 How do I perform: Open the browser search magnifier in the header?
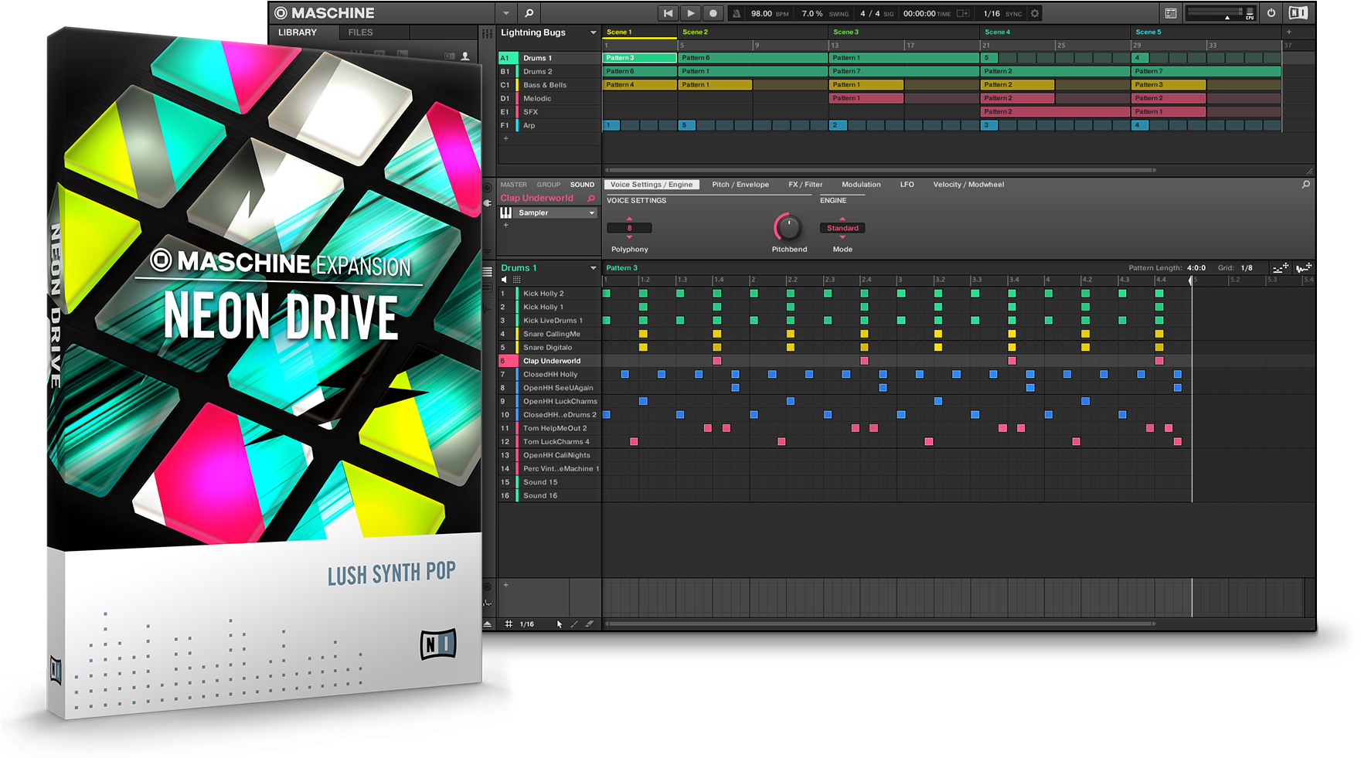529,13
